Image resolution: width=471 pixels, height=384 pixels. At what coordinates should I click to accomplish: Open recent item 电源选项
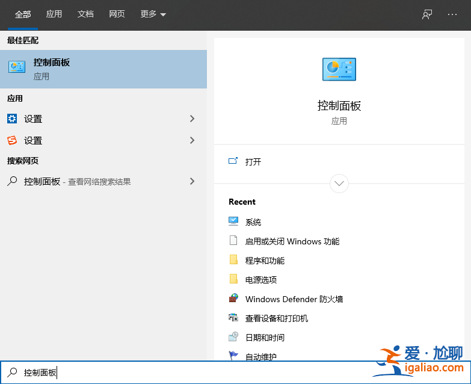tap(260, 280)
